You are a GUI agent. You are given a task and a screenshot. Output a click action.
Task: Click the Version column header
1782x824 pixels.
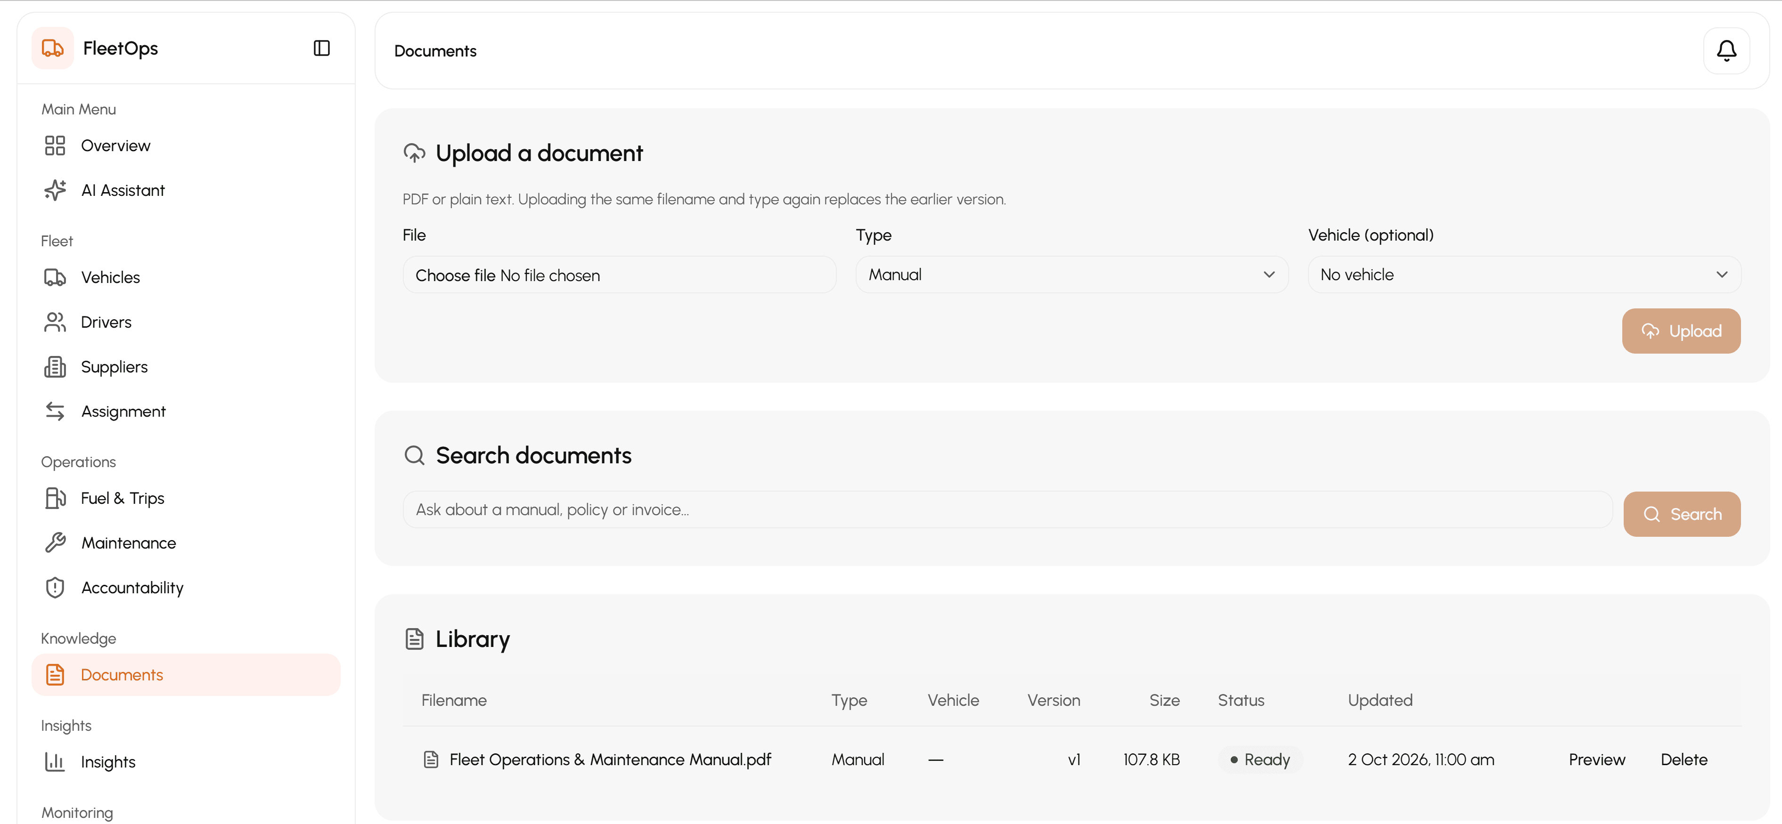[x=1054, y=700]
